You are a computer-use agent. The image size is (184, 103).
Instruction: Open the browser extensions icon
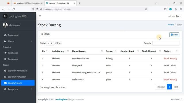[x=176, y=9]
